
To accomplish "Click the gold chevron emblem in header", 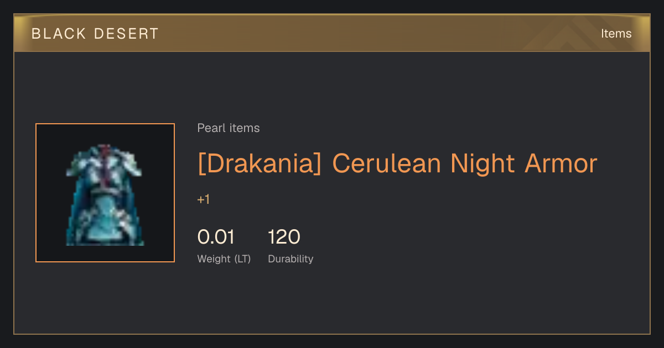I will click(x=575, y=33).
